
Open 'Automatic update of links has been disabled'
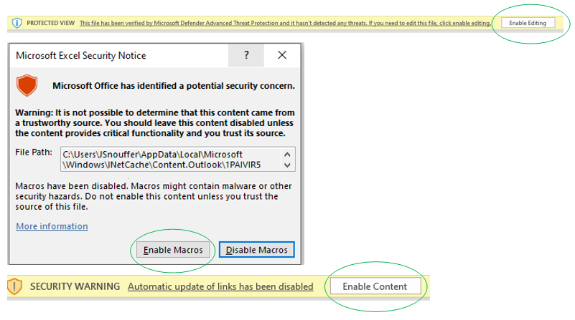(x=220, y=286)
